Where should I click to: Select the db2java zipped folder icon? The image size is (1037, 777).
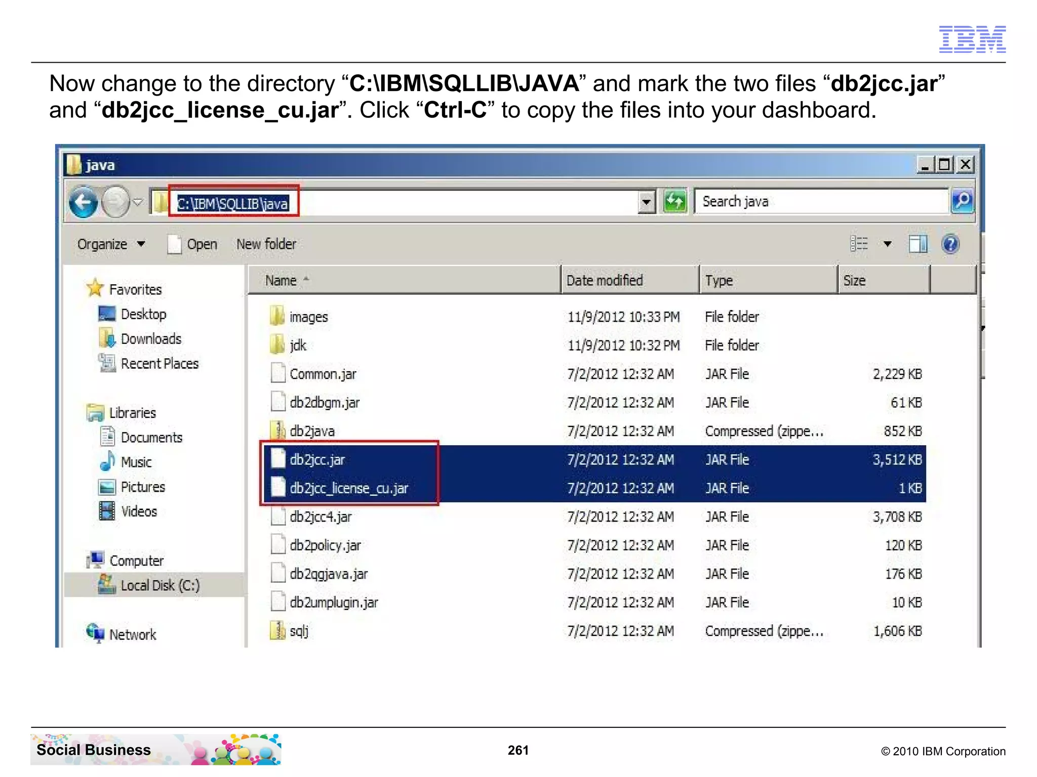(278, 430)
